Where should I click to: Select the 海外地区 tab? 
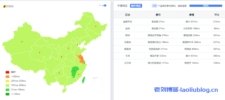tap(136, 6)
